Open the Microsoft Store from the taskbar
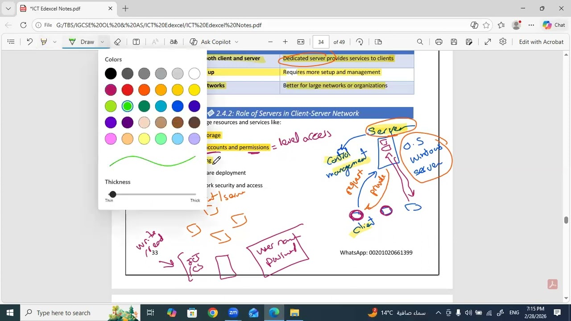Screen dimensions: 571x321 pos(192,313)
